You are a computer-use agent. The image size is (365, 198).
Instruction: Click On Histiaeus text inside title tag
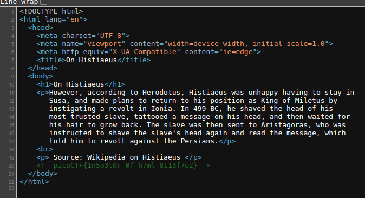point(92,60)
